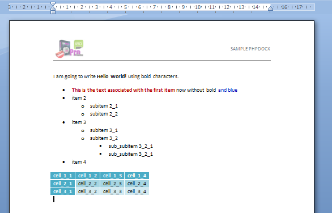Select the right indent marker on ruler

(270, 8)
